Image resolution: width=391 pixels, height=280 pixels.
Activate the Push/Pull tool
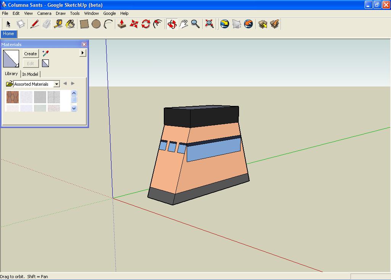[x=122, y=24]
